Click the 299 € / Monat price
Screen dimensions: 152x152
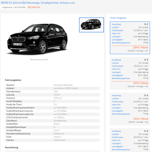141,83
